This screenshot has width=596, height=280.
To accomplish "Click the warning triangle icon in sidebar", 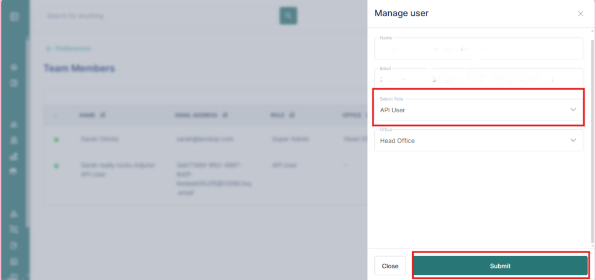I will (14, 214).
